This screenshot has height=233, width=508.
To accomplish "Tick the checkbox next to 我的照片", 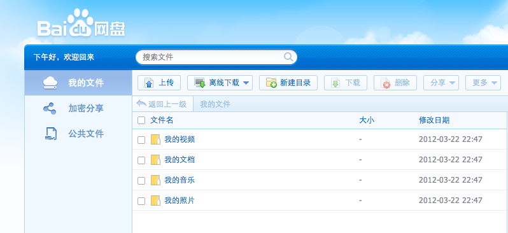I will pos(141,201).
